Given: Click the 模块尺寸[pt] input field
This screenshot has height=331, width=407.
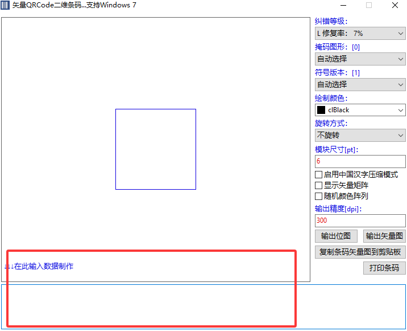Looking at the screenshot, I should pos(360,161).
